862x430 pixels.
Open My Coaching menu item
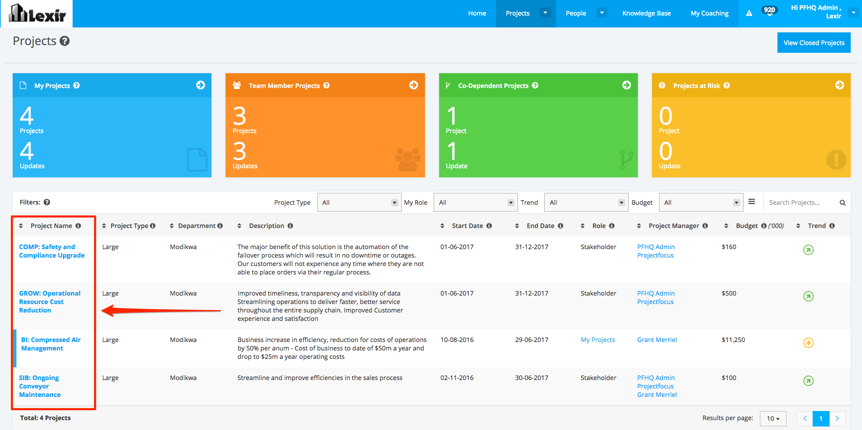709,13
